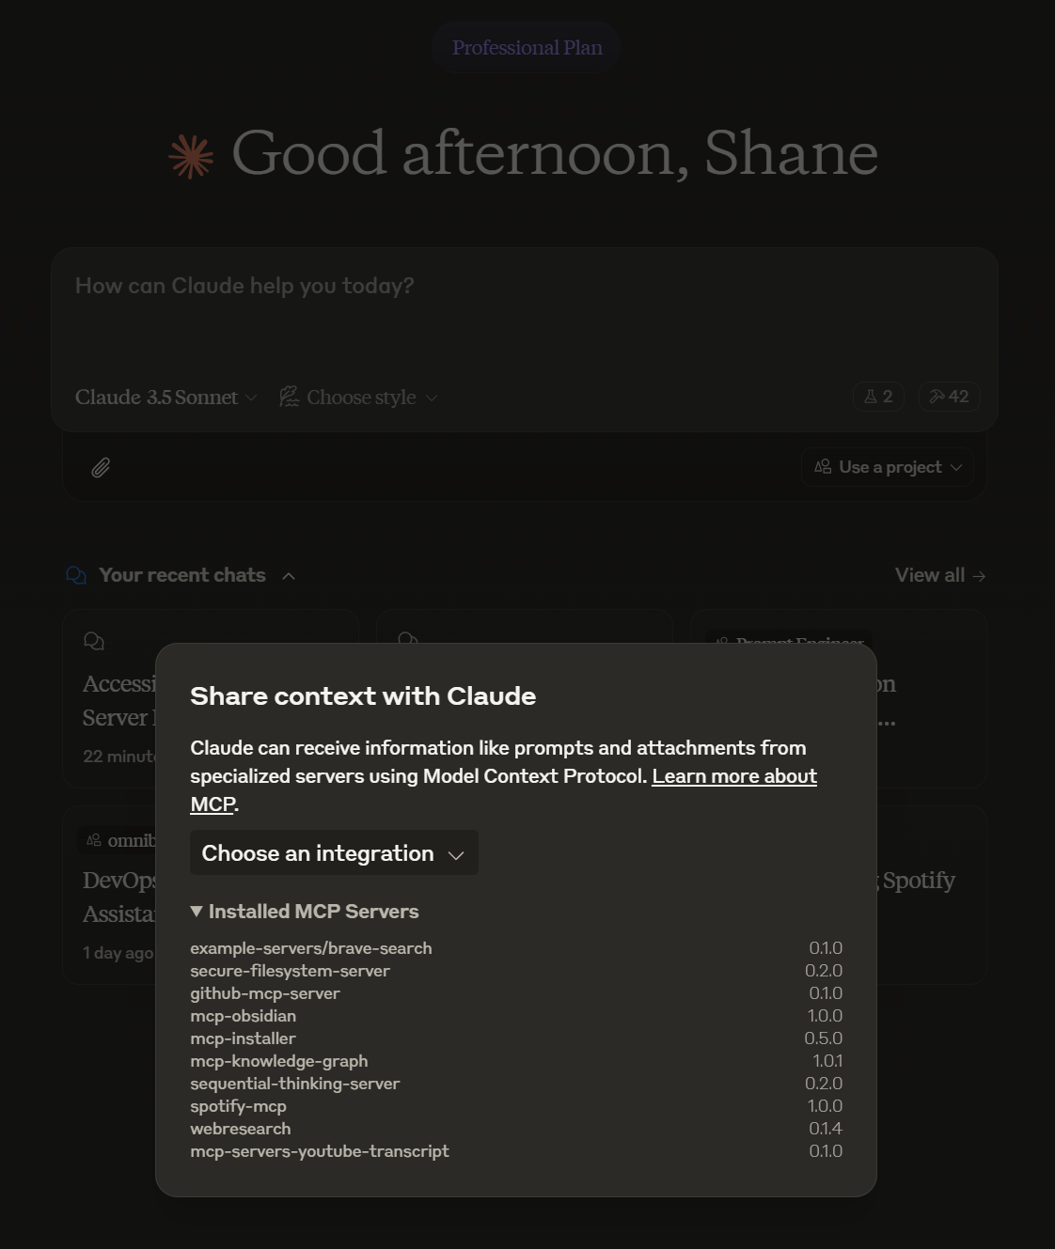This screenshot has height=1249, width=1055.
Task: Click the orange Claude starburst logo
Action: click(x=191, y=156)
